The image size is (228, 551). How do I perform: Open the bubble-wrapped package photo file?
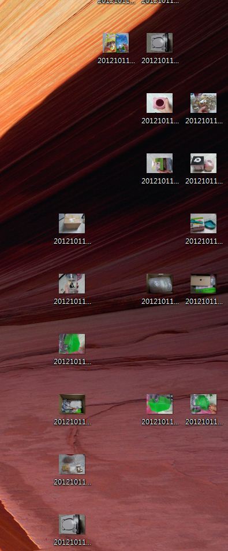(159, 284)
